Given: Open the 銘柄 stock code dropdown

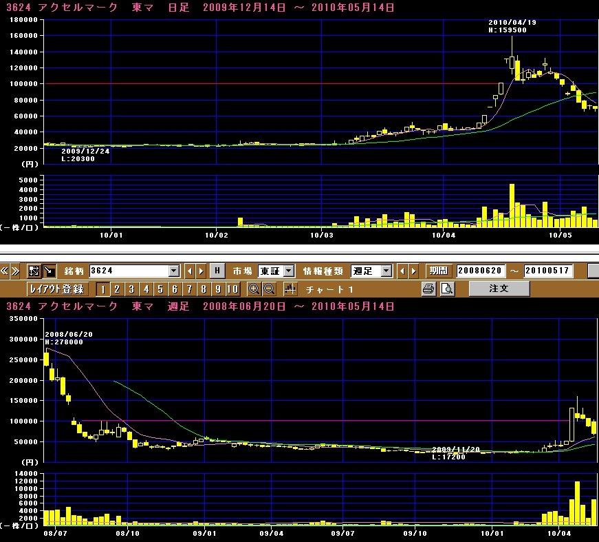Looking at the screenshot, I should coord(173,271).
